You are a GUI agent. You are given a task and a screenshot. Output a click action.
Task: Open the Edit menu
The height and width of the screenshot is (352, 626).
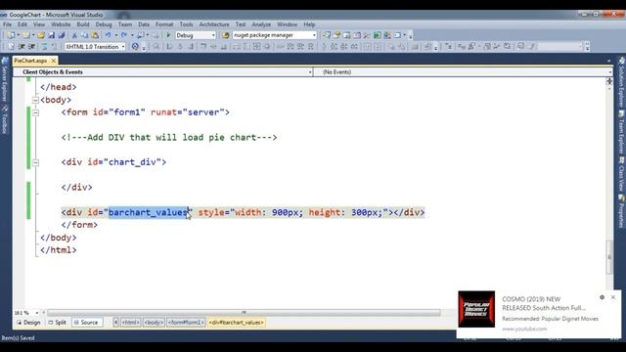coord(22,24)
